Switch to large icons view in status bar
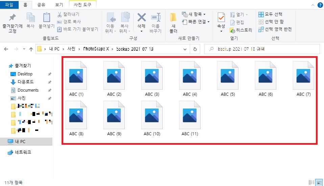 (x=319, y=183)
